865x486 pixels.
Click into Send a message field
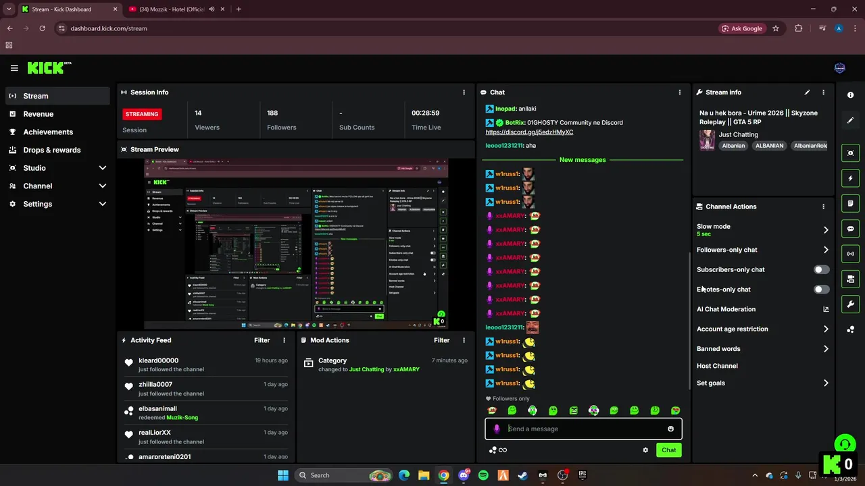584,429
